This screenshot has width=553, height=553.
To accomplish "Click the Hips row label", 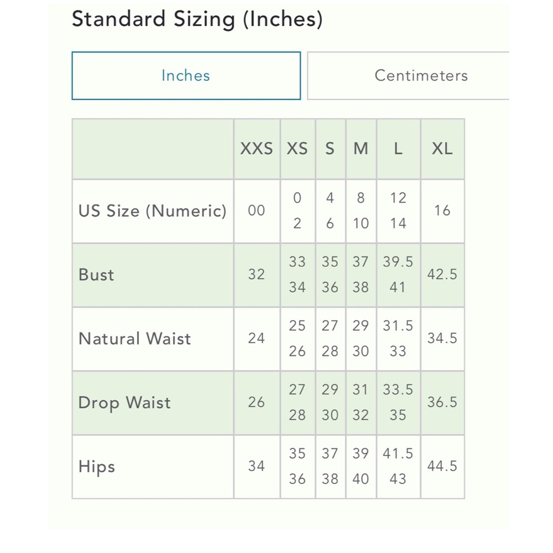I will pyautogui.click(x=97, y=466).
